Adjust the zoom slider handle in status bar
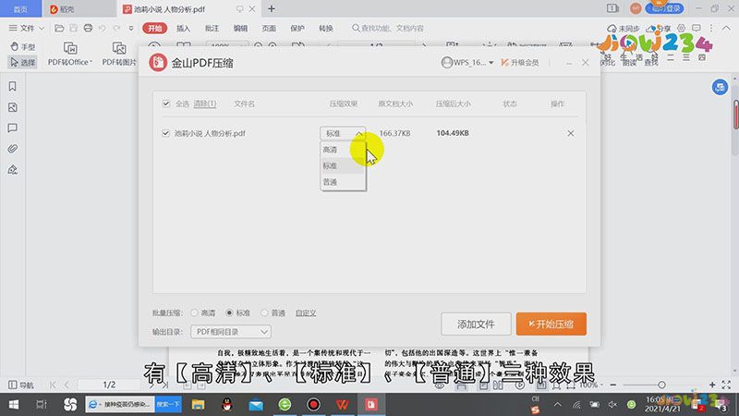This screenshot has width=739, height=416. coord(661,385)
